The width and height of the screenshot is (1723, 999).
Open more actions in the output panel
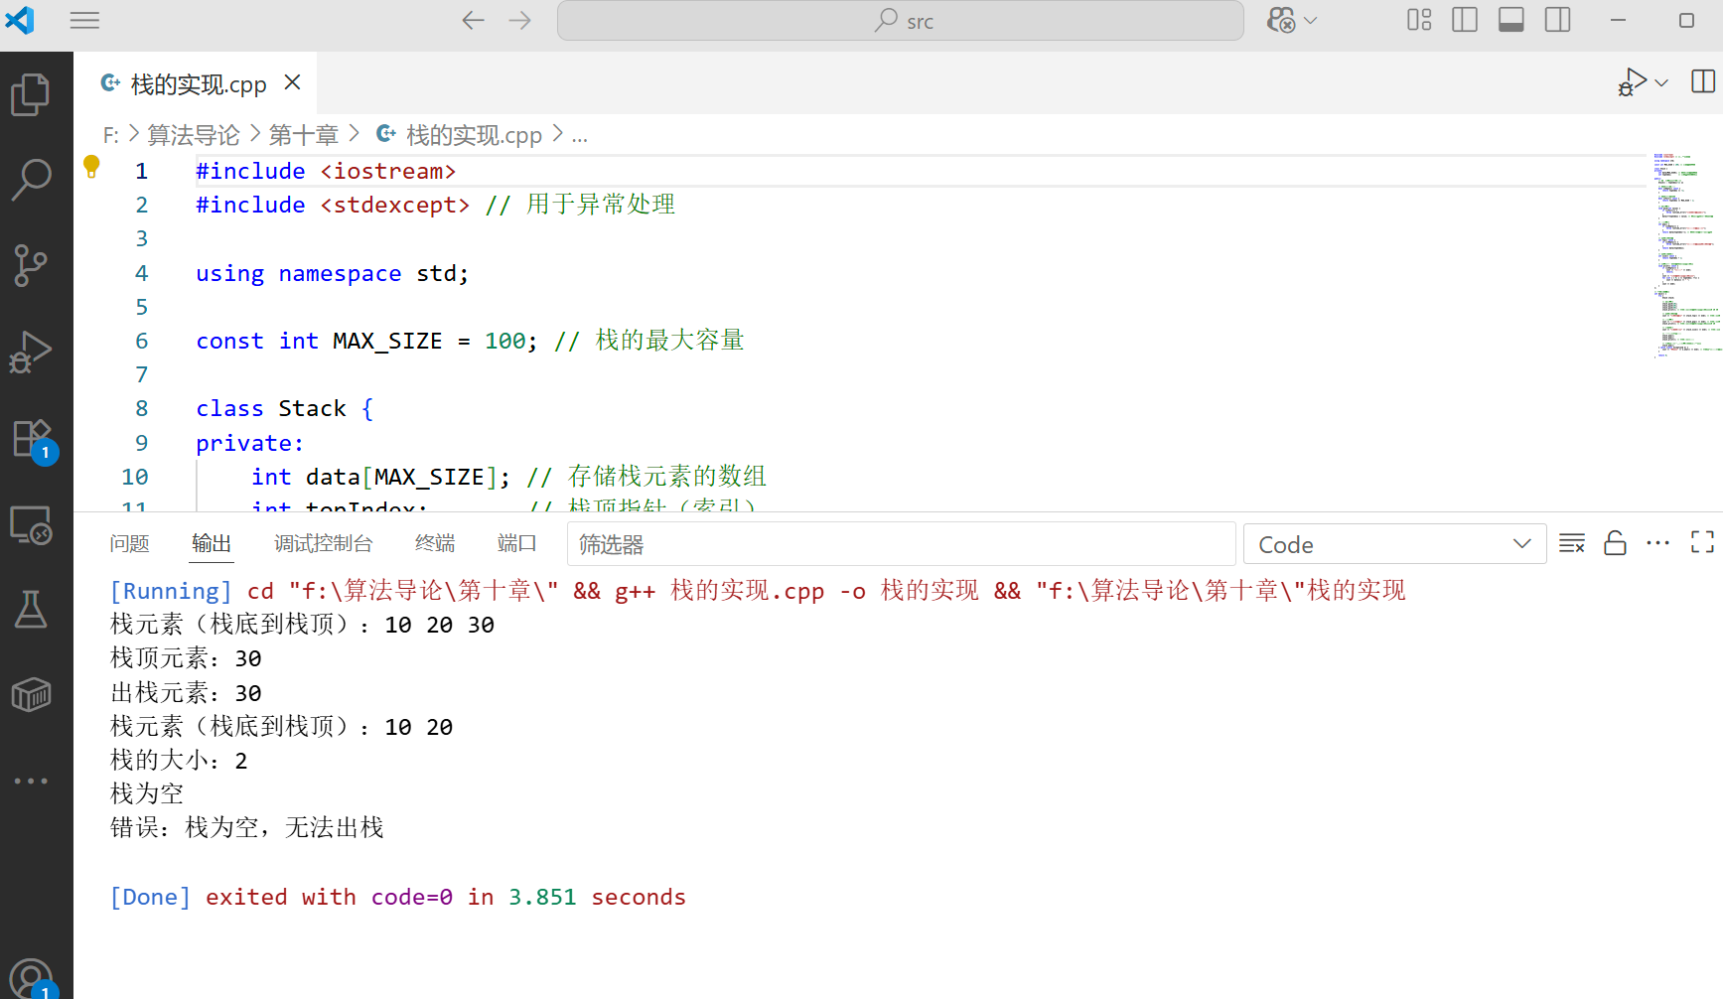click(x=1657, y=543)
